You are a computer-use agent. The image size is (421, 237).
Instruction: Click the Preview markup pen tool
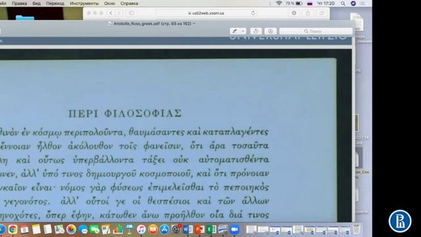click(x=235, y=31)
